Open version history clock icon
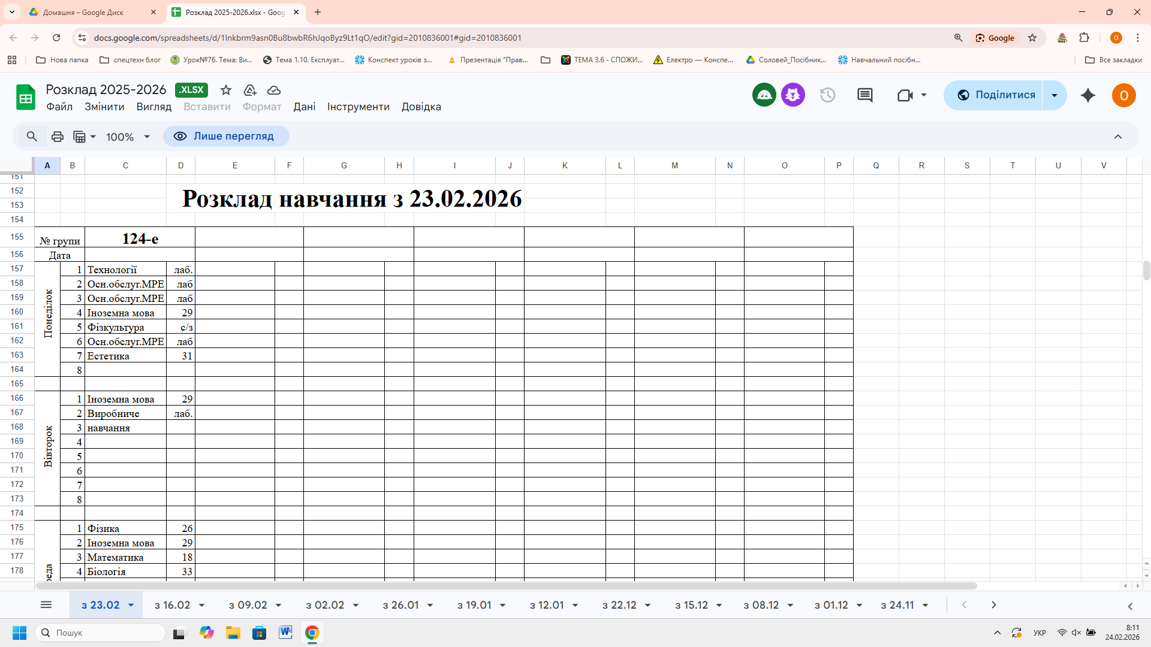The height and width of the screenshot is (647, 1151). pos(827,95)
